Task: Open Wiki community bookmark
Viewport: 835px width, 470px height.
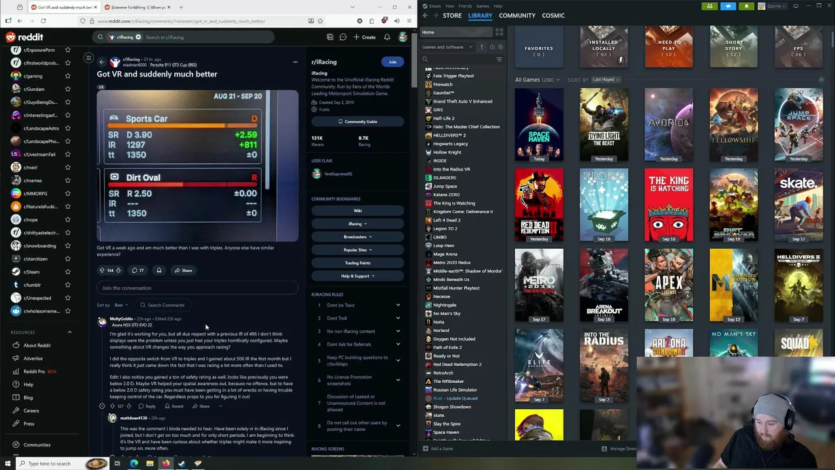Action: coord(357,211)
